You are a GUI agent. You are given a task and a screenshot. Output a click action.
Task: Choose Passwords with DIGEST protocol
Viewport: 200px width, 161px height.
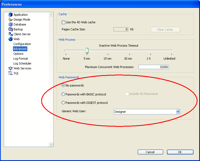63,103
